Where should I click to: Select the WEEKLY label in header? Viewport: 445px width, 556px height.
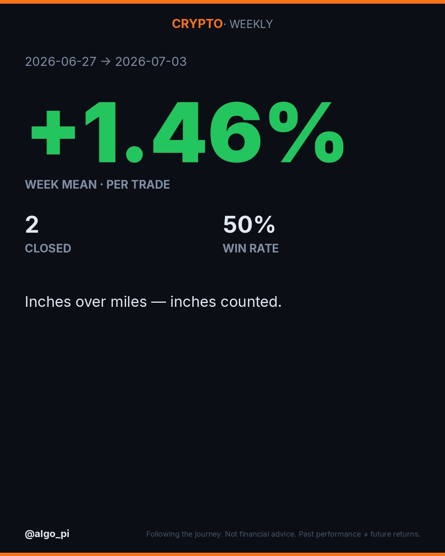coord(251,24)
